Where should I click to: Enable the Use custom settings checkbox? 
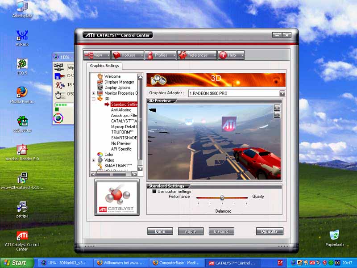(x=154, y=192)
